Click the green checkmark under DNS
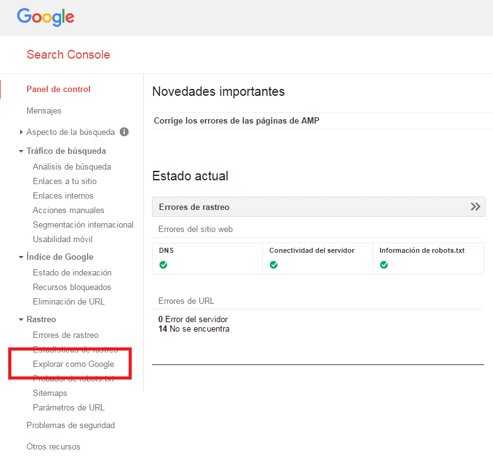Image resolution: width=493 pixels, height=459 pixels. click(163, 265)
